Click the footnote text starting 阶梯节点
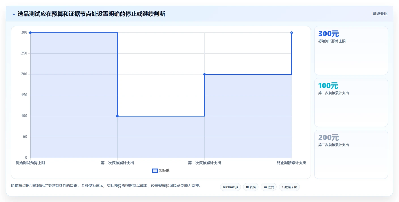The image size is (399, 202). [106, 186]
